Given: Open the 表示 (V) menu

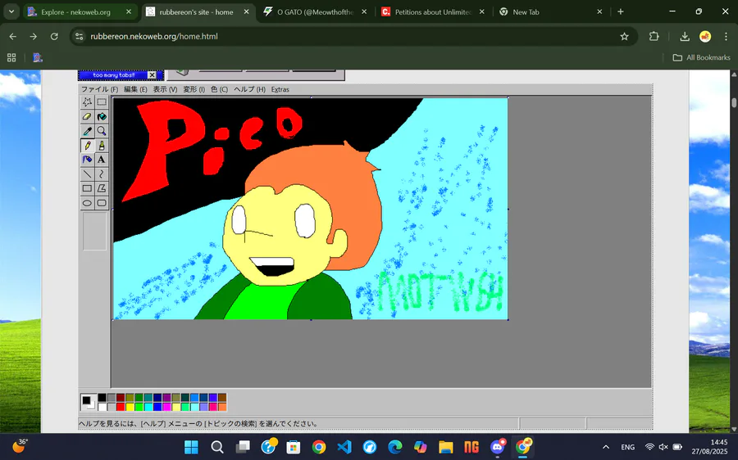Looking at the screenshot, I should pos(165,89).
